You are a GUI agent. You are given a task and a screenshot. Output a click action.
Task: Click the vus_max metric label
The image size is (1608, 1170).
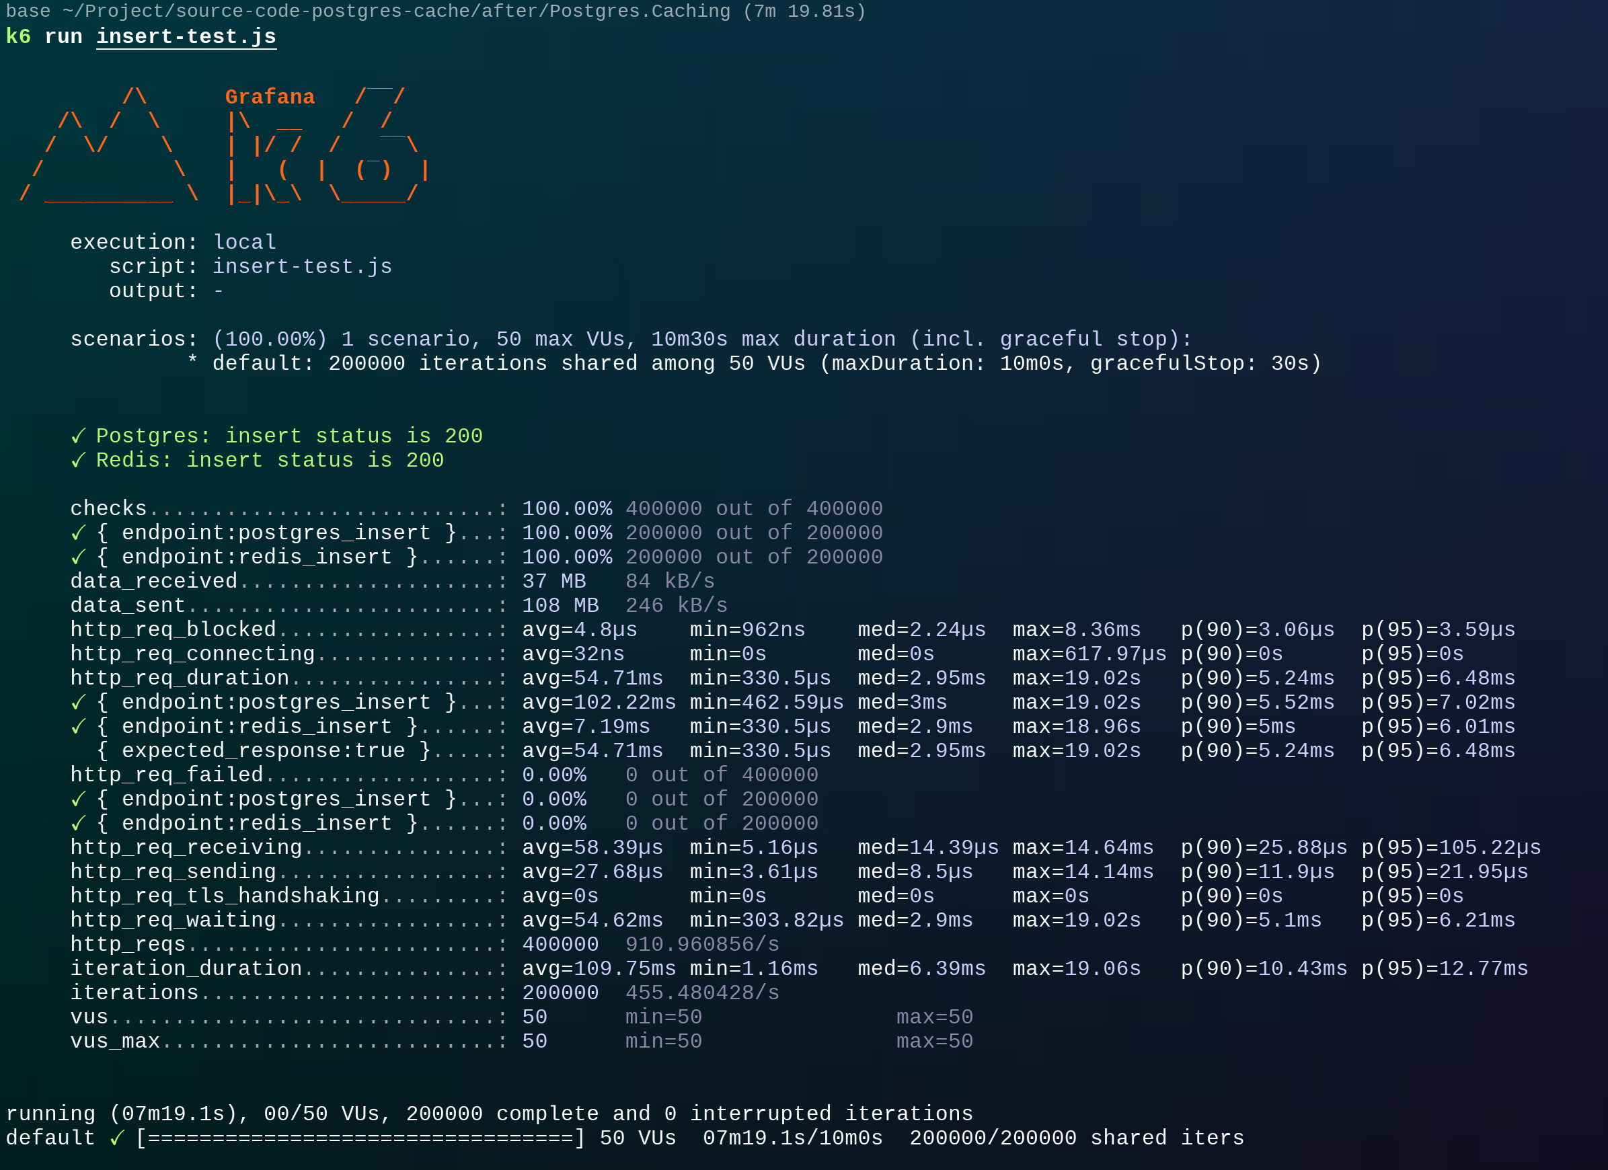(x=115, y=1041)
